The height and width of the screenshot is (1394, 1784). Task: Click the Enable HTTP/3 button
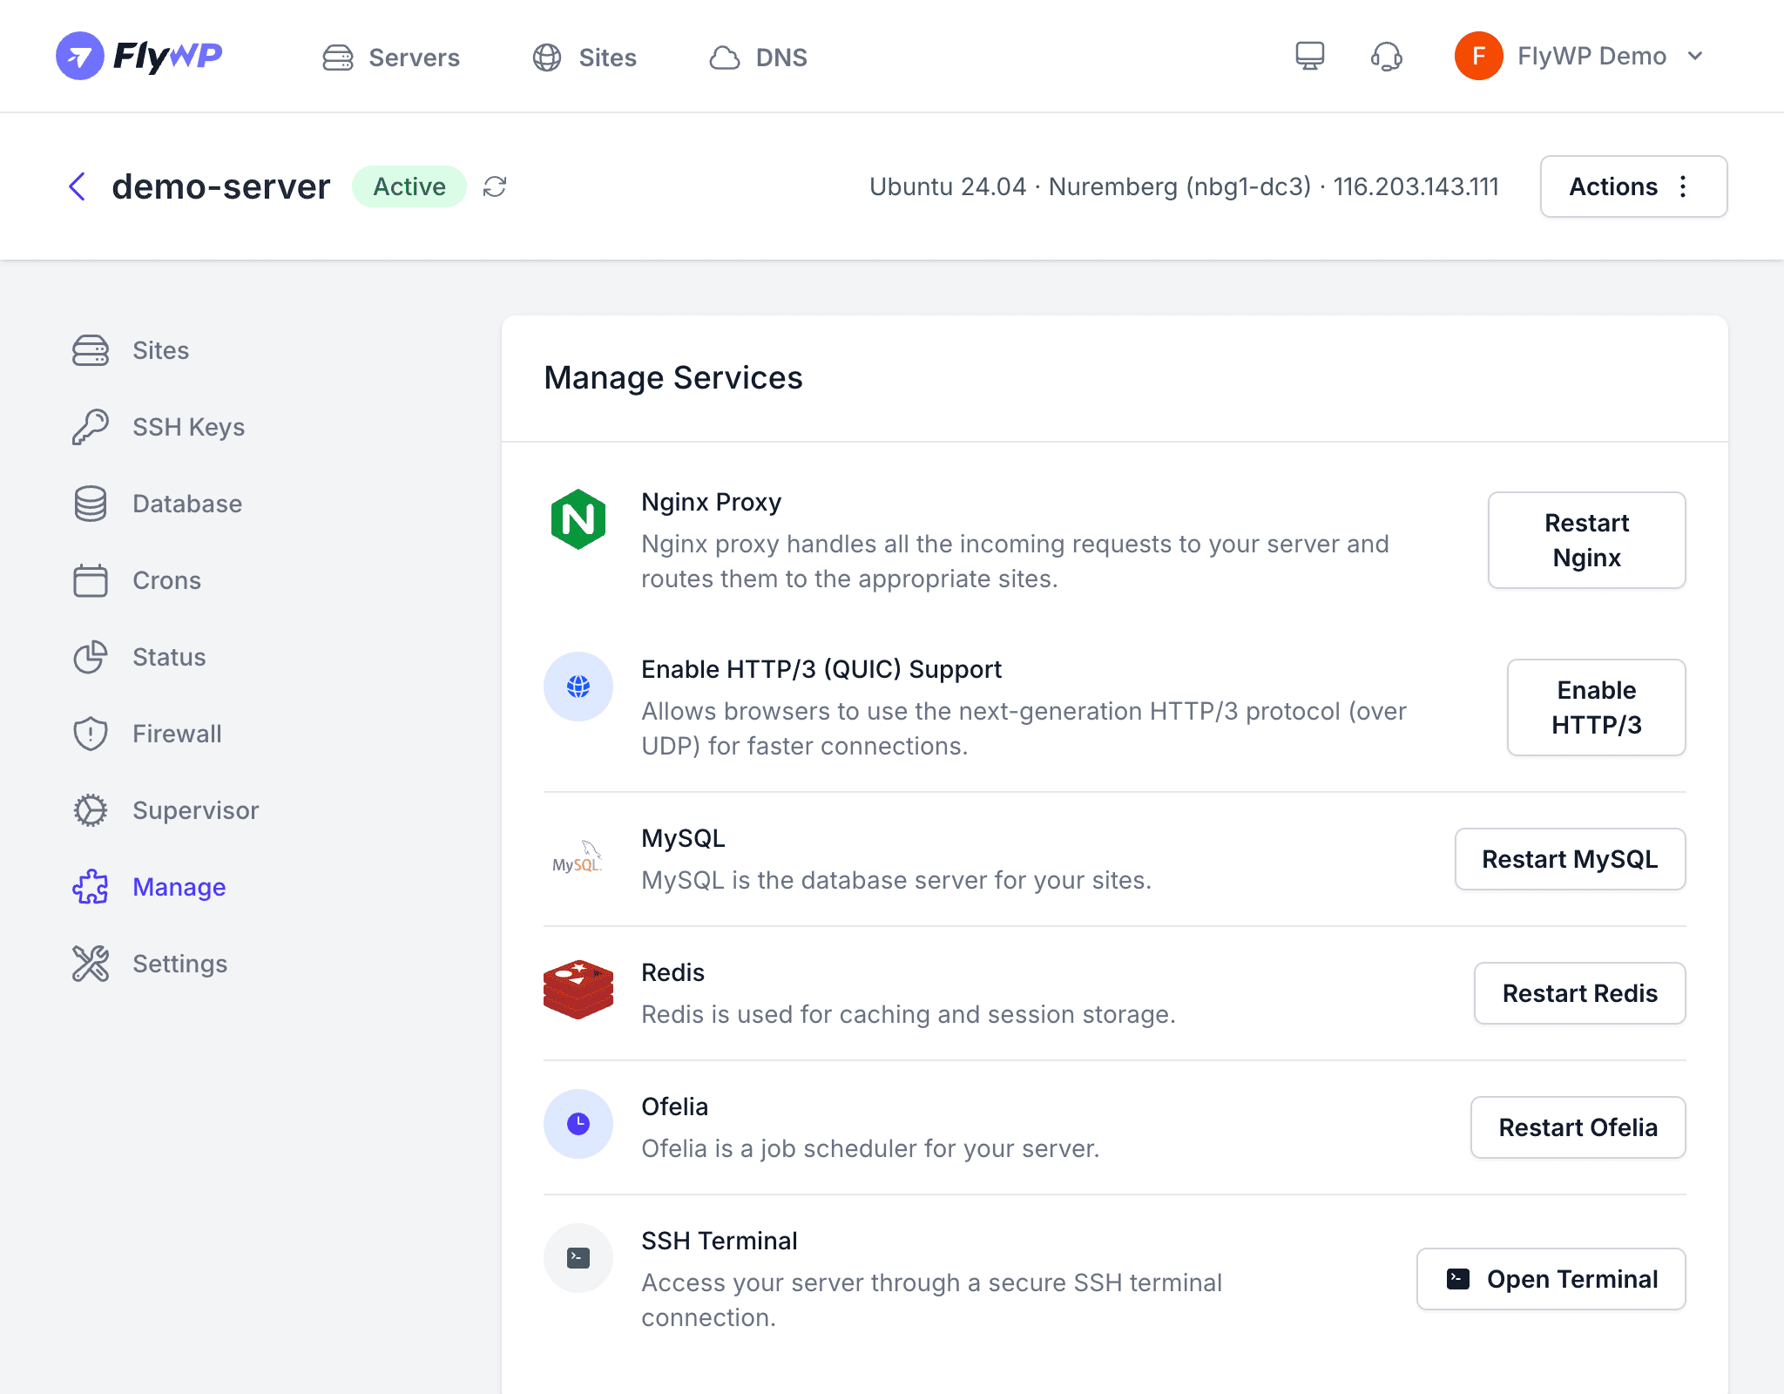[x=1597, y=707]
